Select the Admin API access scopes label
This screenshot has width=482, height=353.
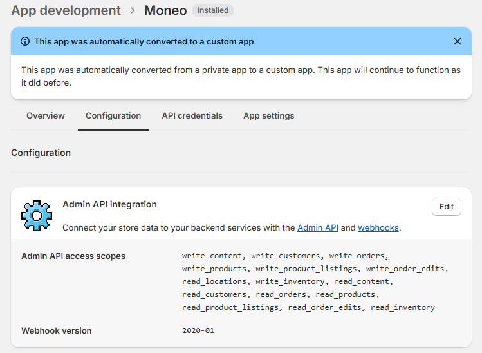pos(73,256)
